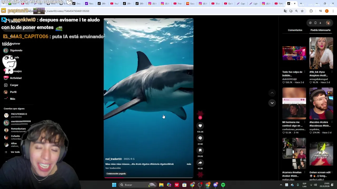Expand the Más sidebar option
Screen dimensions: 337x189
click(x=9, y=99)
